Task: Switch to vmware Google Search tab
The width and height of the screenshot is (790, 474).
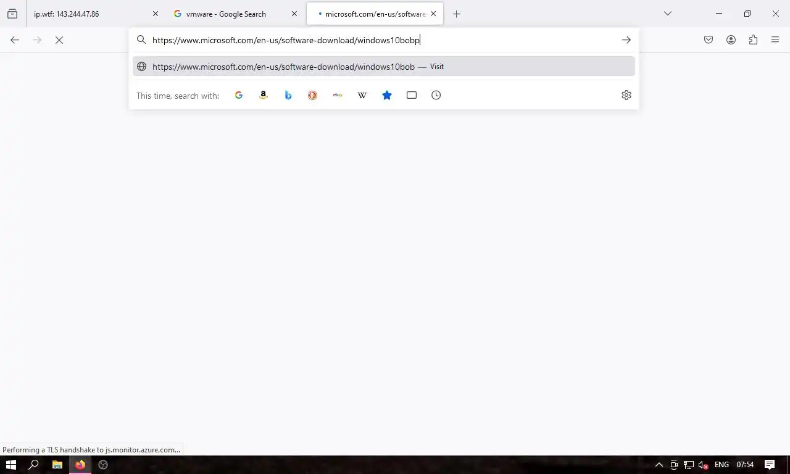Action: point(235,14)
